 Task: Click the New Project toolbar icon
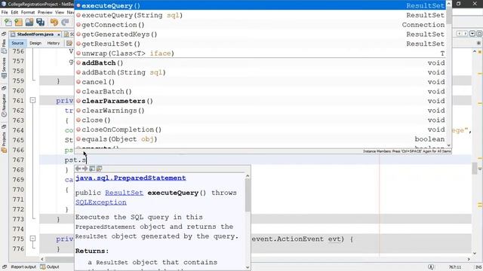pyautogui.click(x=18, y=22)
